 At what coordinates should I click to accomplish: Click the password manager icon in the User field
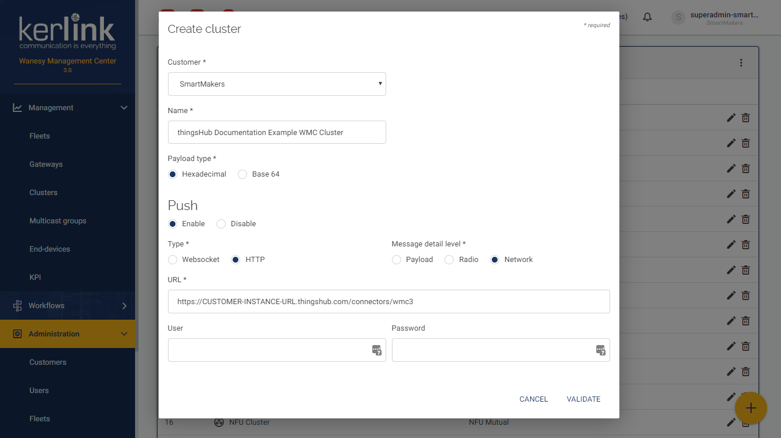376,350
